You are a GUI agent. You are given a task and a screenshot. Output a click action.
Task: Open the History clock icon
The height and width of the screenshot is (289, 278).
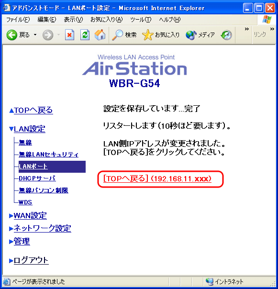[x=226, y=35]
